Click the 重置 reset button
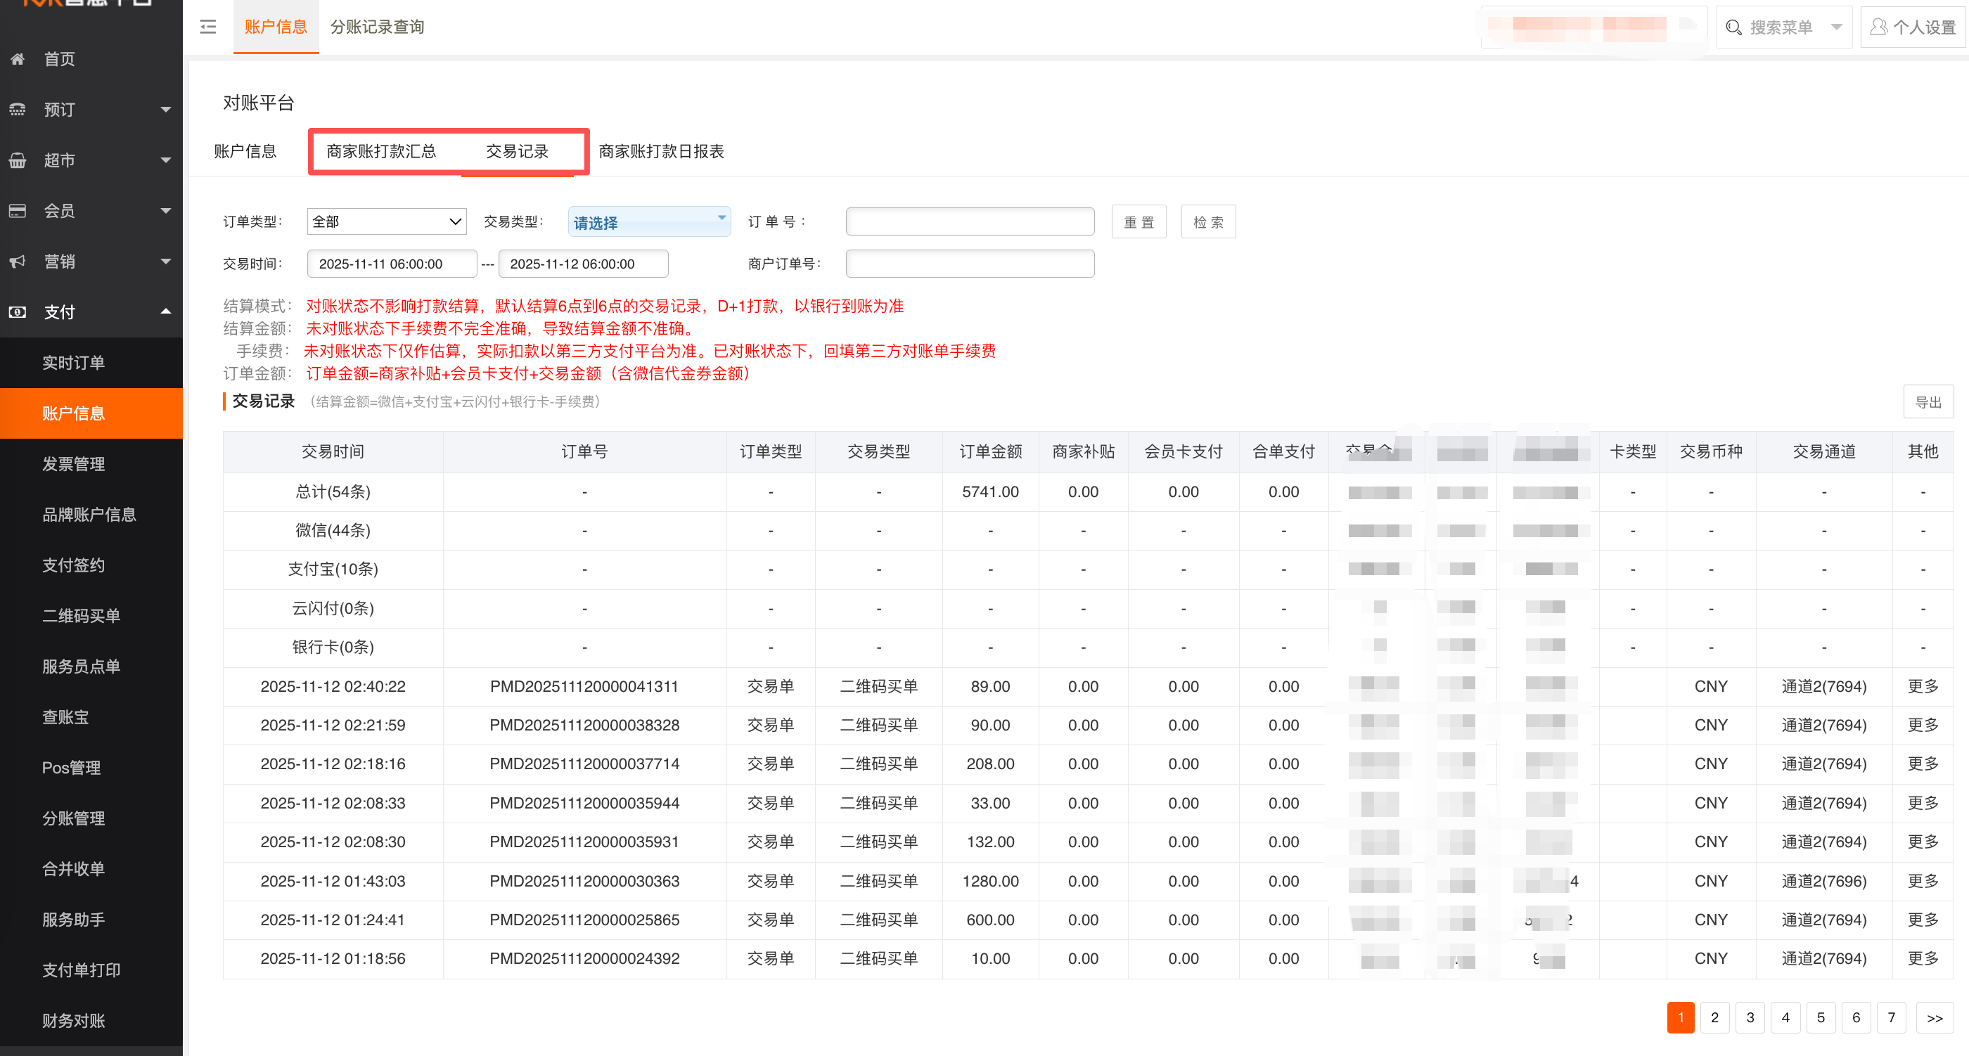The width and height of the screenshot is (1969, 1056). 1139,221
